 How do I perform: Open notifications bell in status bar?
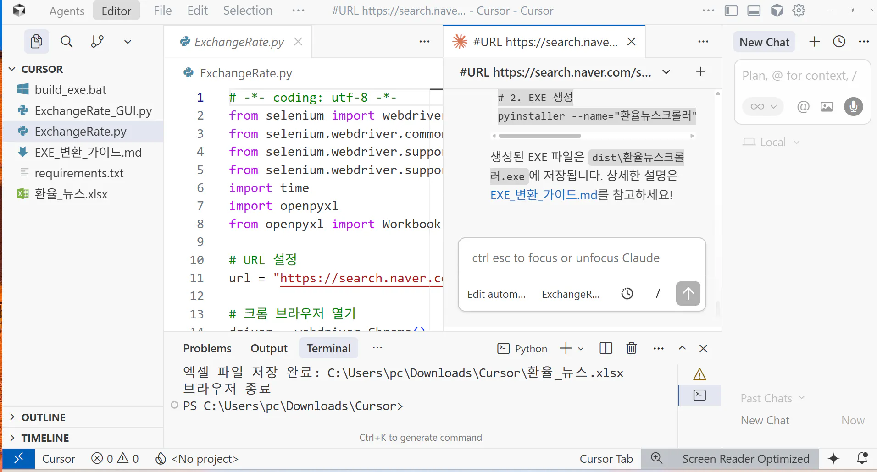click(x=862, y=458)
